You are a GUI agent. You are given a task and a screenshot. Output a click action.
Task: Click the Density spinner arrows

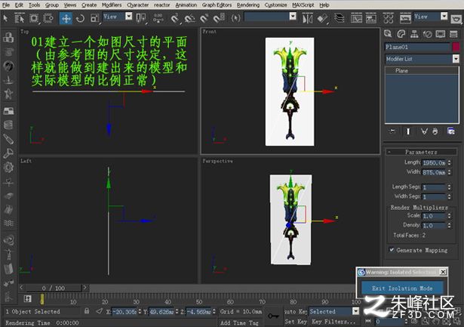point(449,225)
